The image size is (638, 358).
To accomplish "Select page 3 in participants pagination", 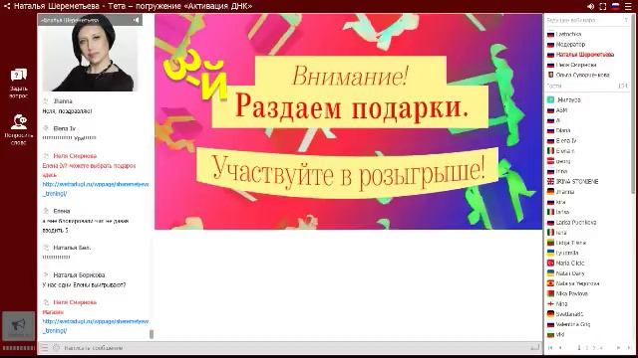I will [594, 348].
